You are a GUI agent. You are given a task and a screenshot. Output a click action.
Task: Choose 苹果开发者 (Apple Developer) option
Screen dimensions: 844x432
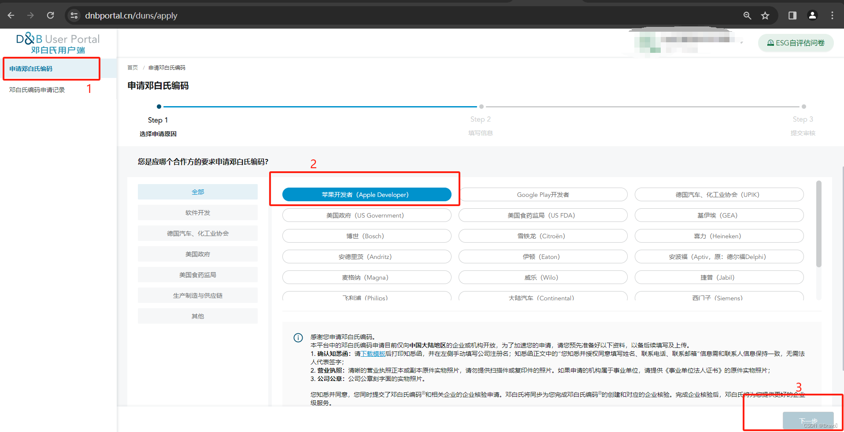tap(367, 195)
